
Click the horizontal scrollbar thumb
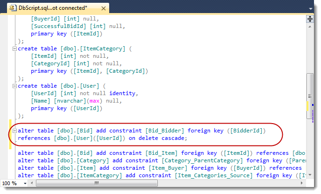click(x=97, y=183)
